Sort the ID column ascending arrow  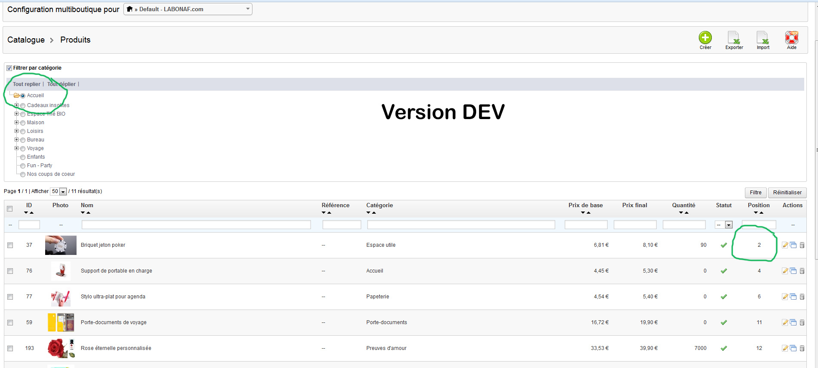pos(31,213)
